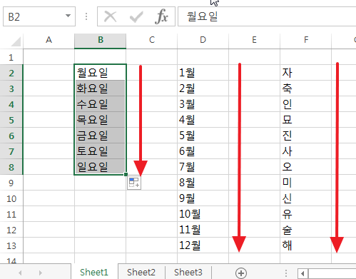The height and width of the screenshot is (279, 356).
Task: Select cell containing 축
Action: [306, 88]
